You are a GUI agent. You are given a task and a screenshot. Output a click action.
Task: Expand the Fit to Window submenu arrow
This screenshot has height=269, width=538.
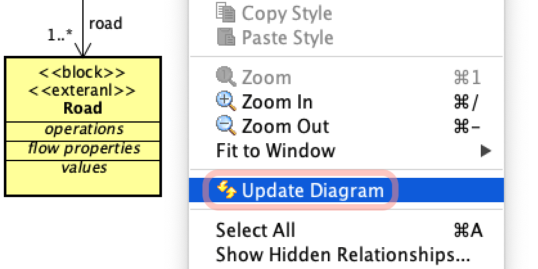485,150
